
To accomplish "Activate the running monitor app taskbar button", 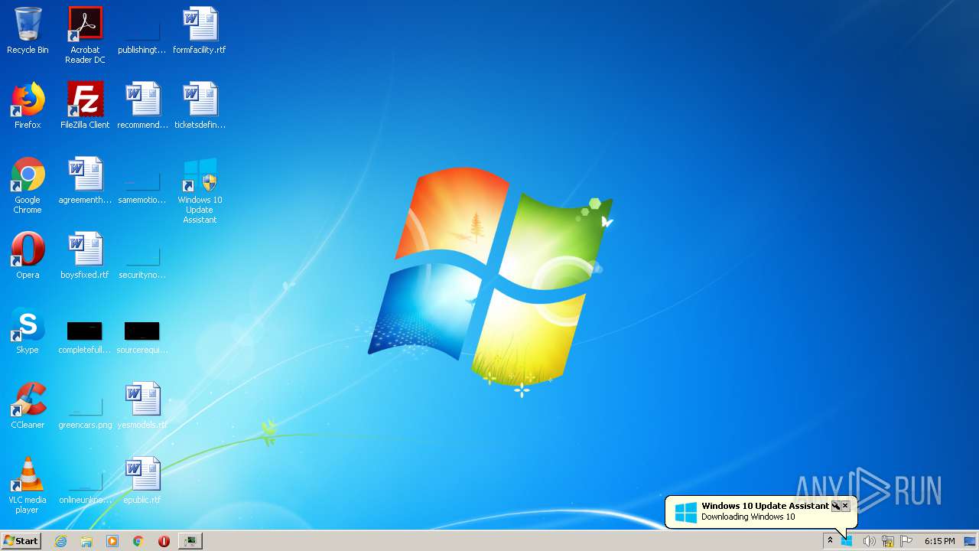I will (190, 541).
